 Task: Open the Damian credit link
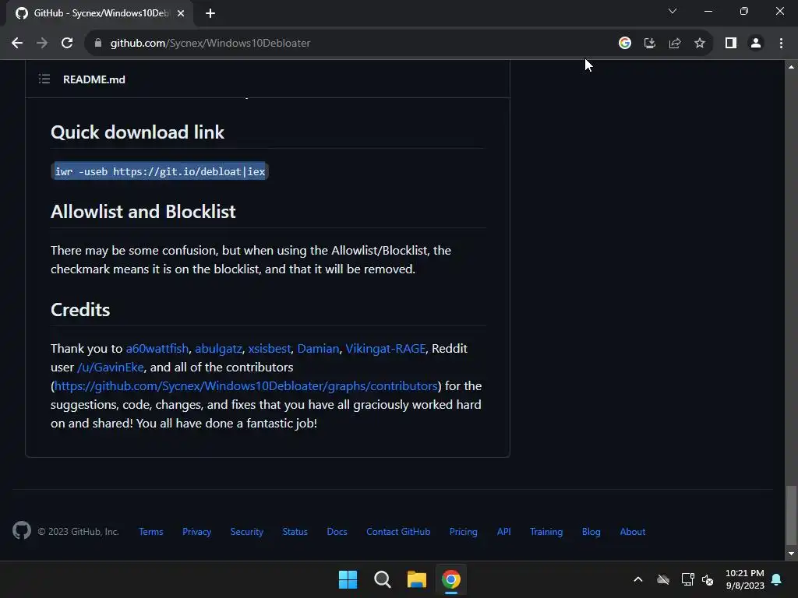click(x=318, y=348)
